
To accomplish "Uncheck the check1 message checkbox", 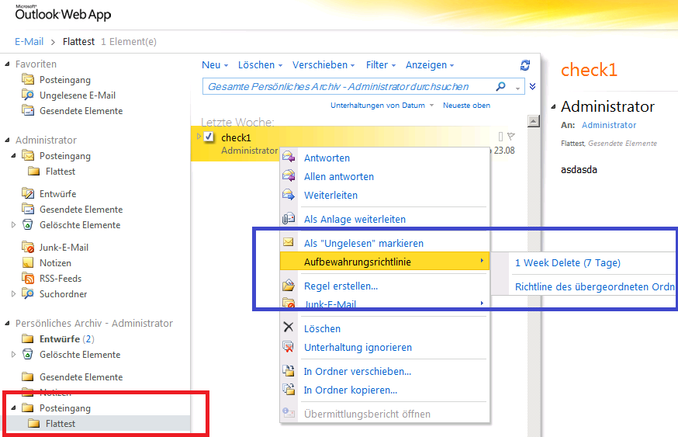I will pos(209,137).
